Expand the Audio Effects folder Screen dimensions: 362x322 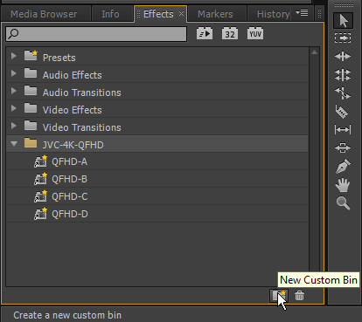[x=13, y=73]
